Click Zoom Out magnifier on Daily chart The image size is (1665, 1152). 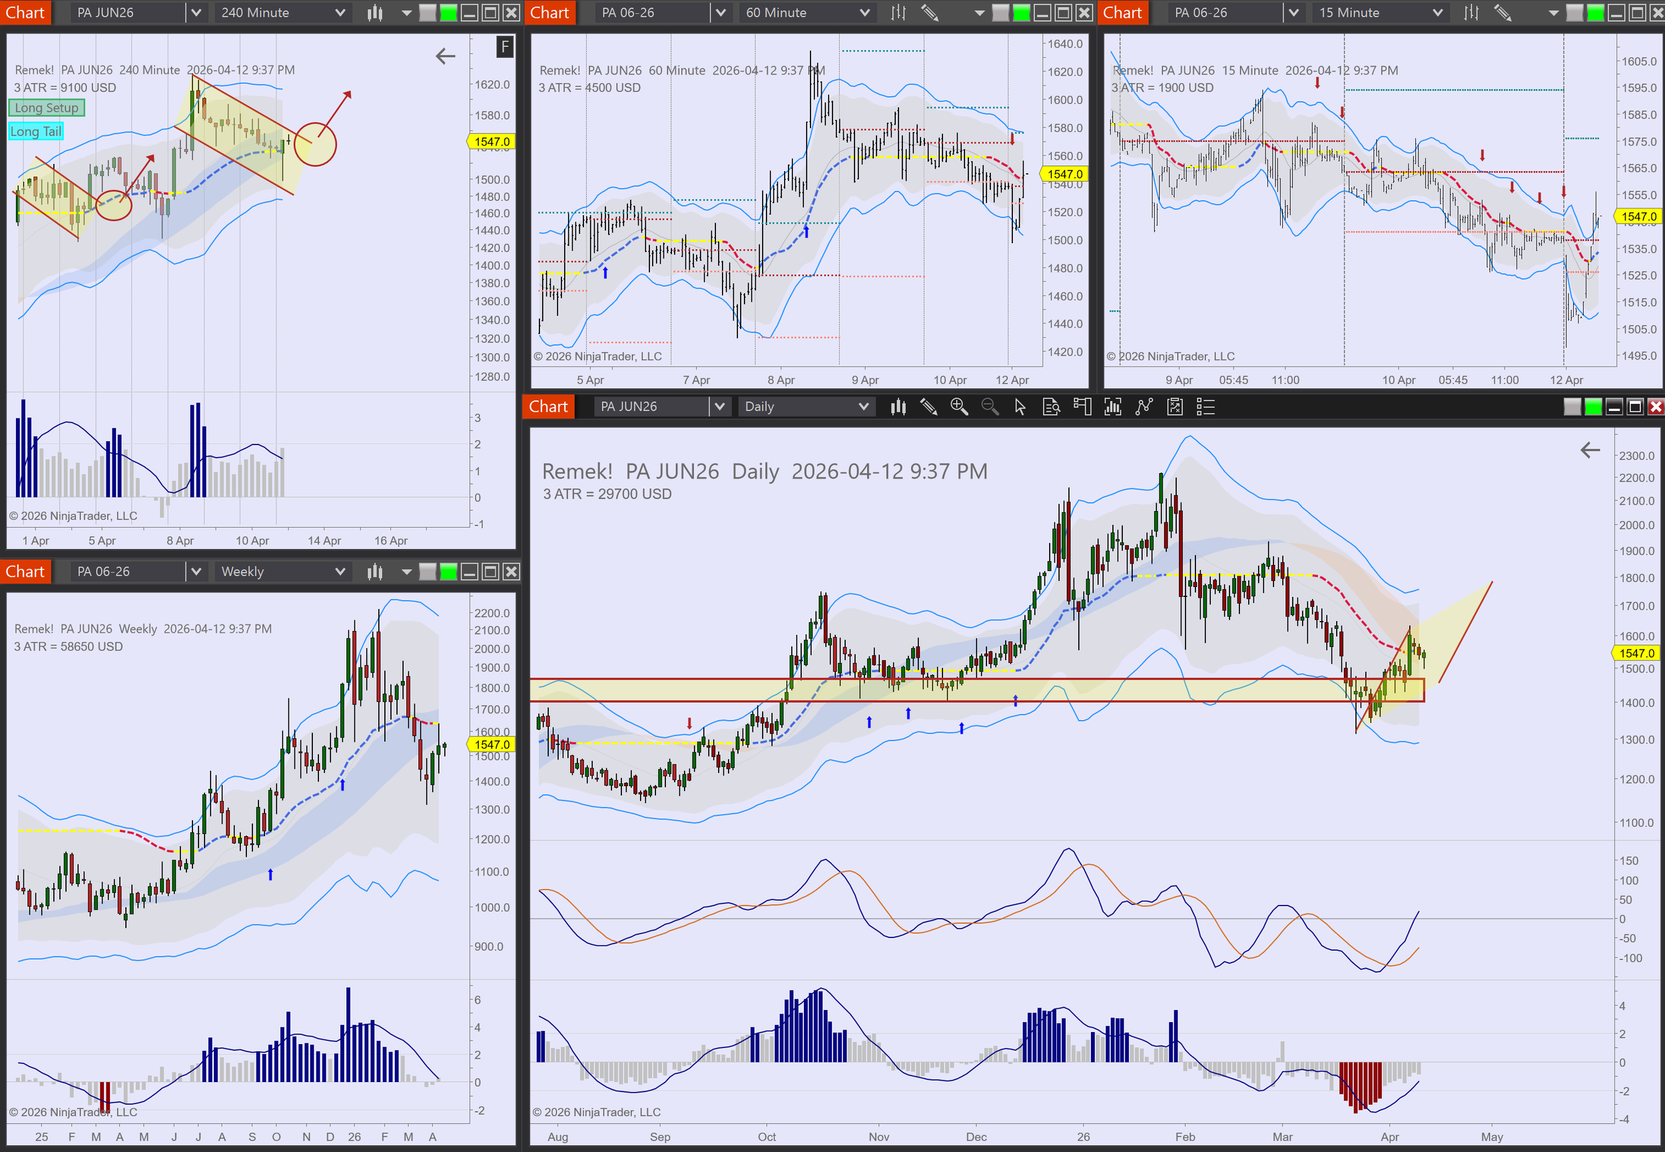(x=990, y=407)
